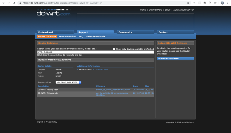Reload the page with the refresh icon
The height and width of the screenshot is (133, 231).
14,3
